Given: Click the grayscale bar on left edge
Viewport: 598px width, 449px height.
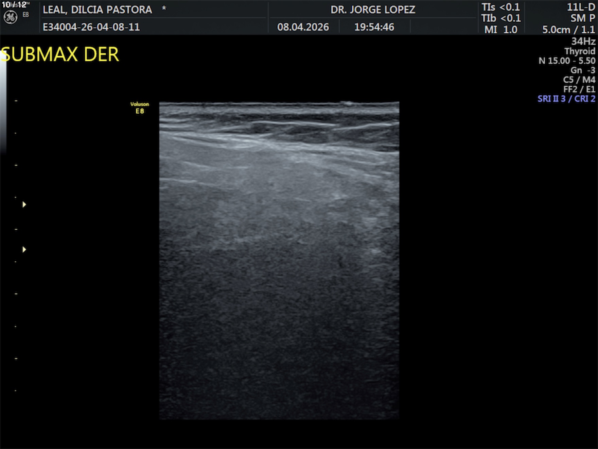Looking at the screenshot, I should pos(3,102).
